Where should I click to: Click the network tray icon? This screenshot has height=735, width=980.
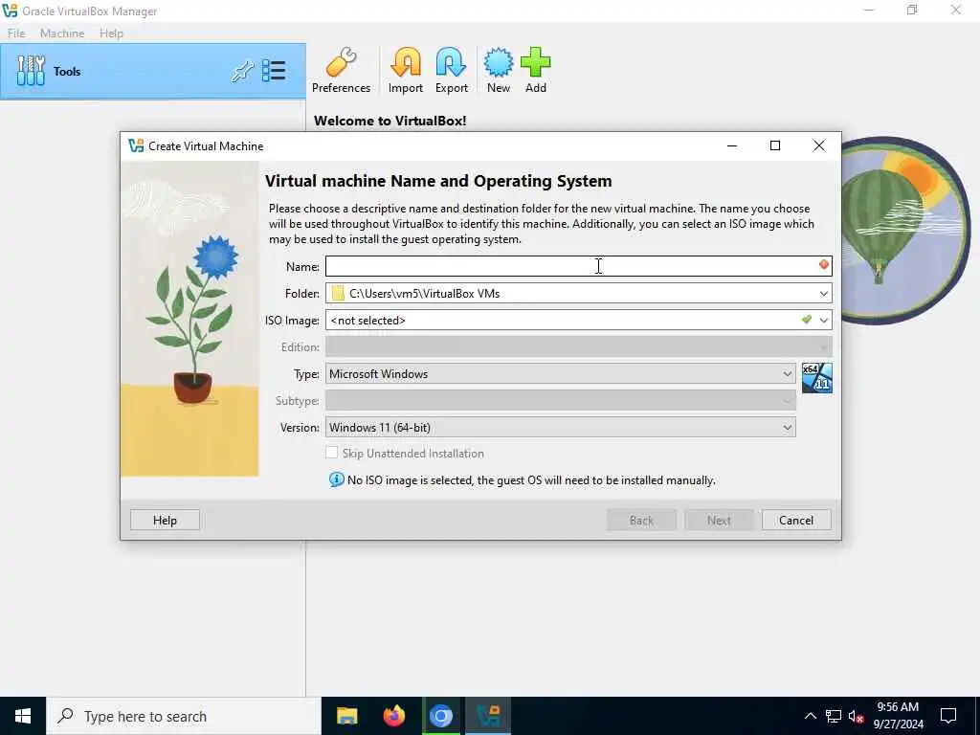tap(834, 716)
